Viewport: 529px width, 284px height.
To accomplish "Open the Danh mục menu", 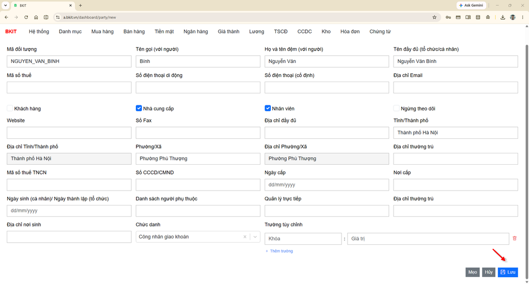I will (x=70, y=31).
